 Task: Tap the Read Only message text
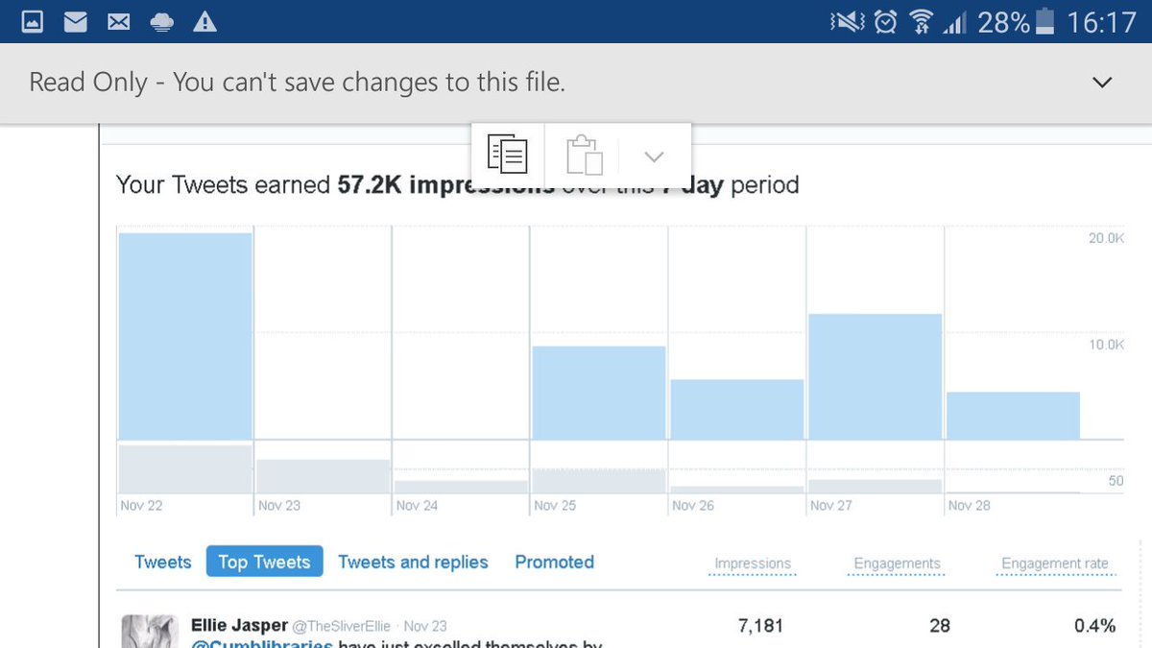(x=297, y=83)
